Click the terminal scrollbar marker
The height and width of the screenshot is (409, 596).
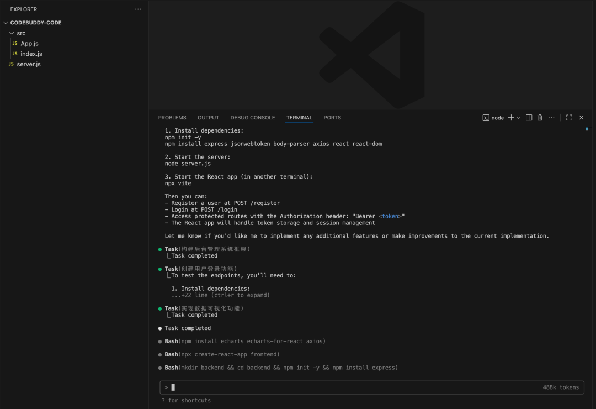(587, 129)
